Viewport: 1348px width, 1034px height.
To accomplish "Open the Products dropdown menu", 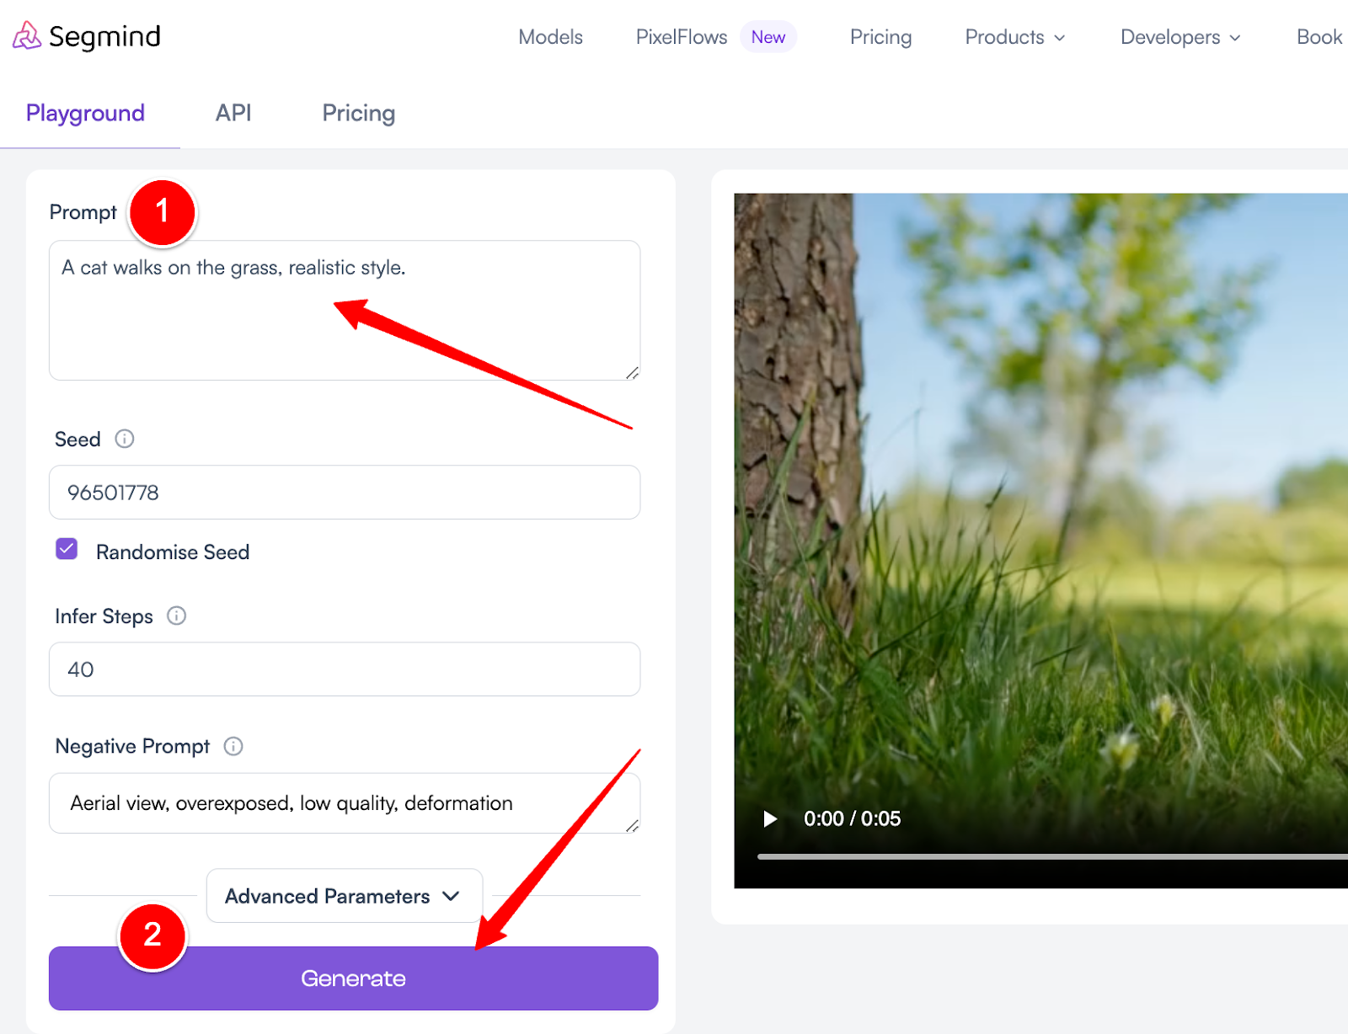I will point(1015,37).
